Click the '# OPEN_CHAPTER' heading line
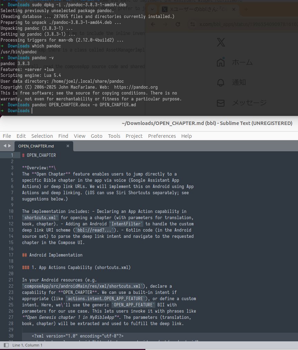The width and height of the screenshot is (298, 350). click(x=39, y=155)
